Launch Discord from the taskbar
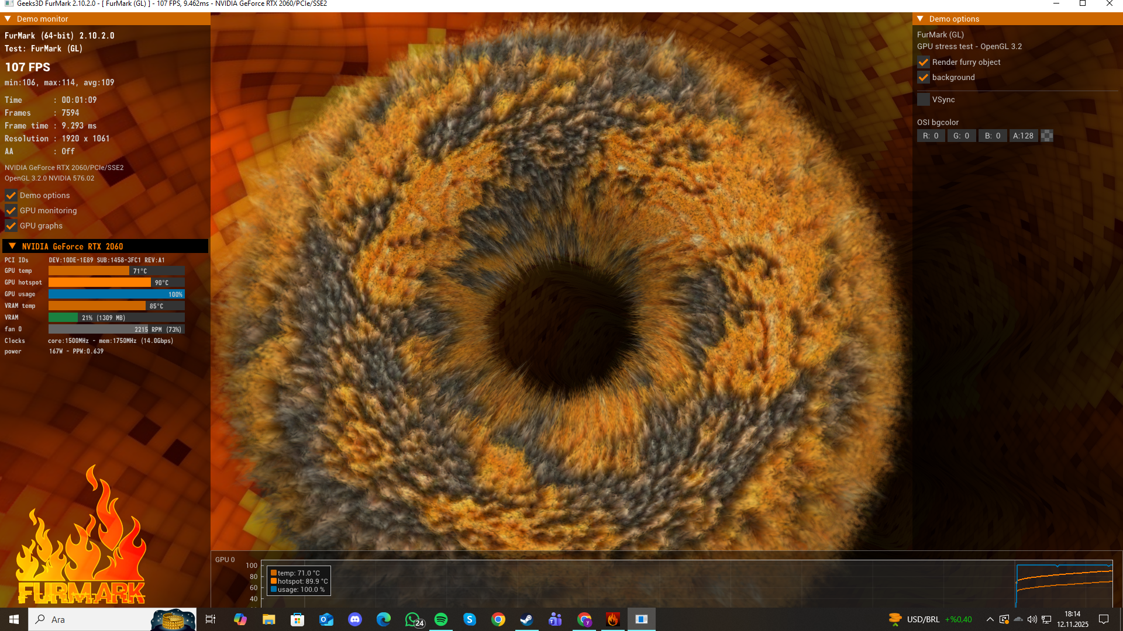1123x631 pixels. tap(355, 619)
